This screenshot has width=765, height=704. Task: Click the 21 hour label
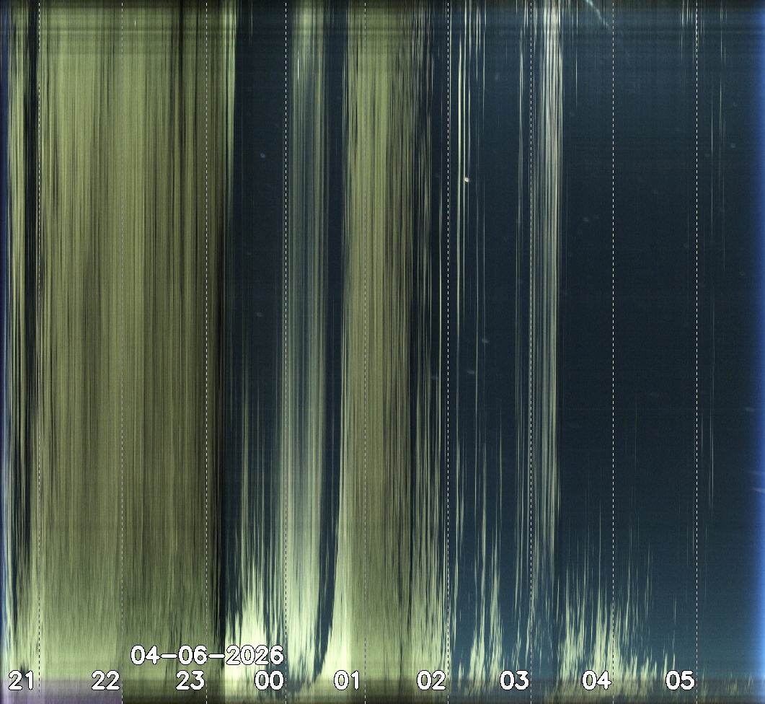pyautogui.click(x=20, y=680)
